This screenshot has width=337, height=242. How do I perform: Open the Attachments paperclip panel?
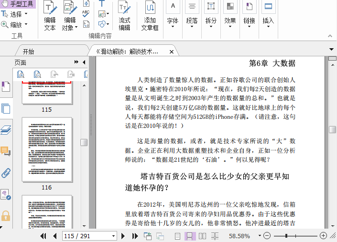click(x=6, y=173)
